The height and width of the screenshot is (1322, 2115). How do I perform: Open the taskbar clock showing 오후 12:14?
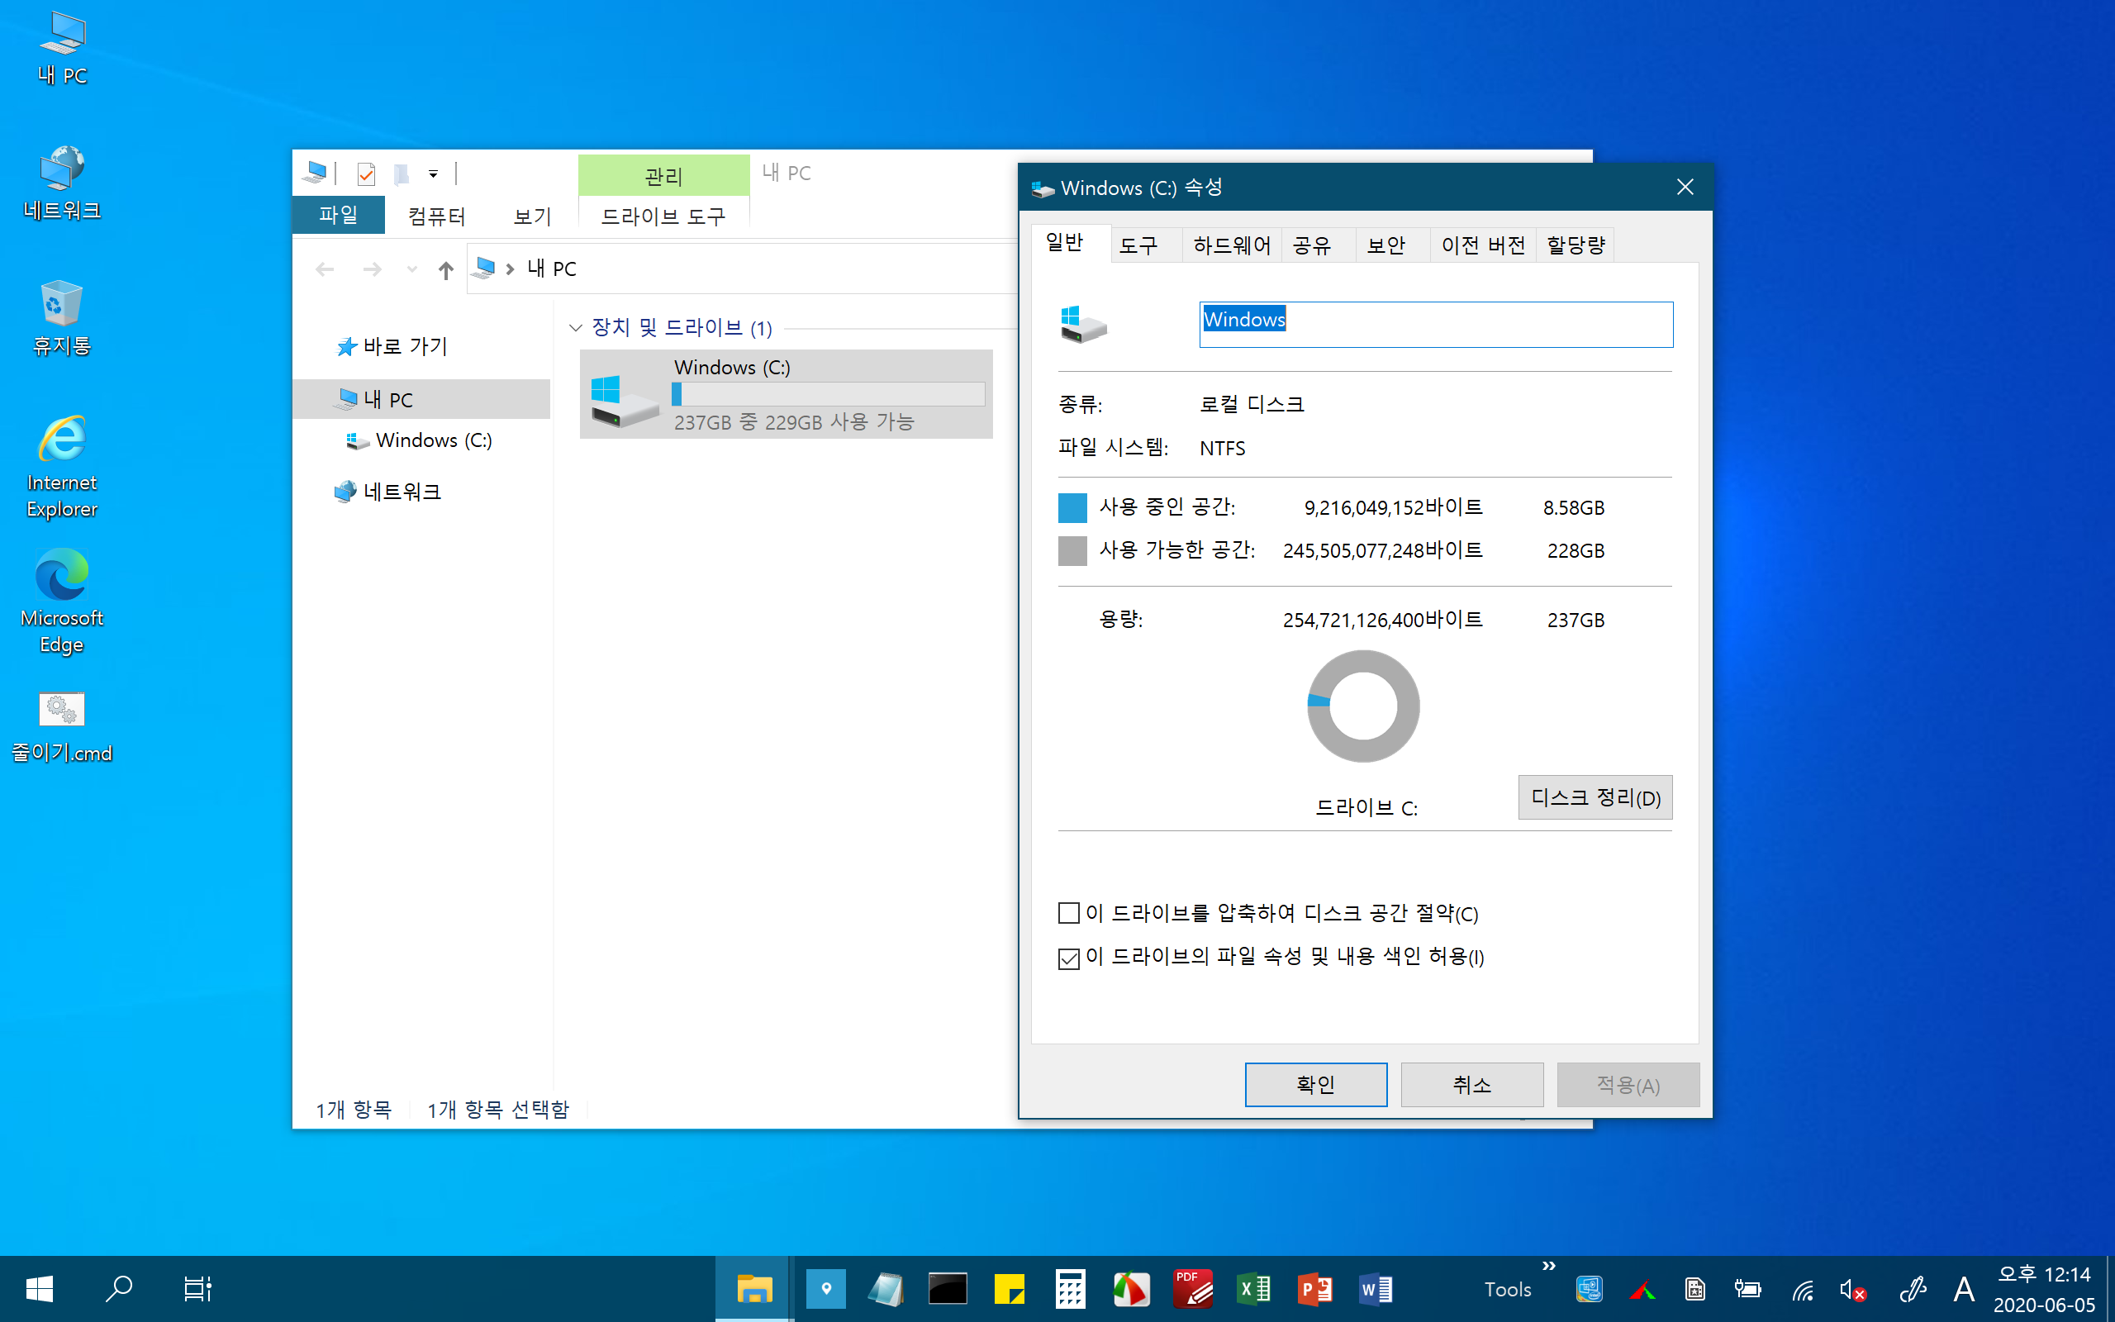click(x=2043, y=1290)
